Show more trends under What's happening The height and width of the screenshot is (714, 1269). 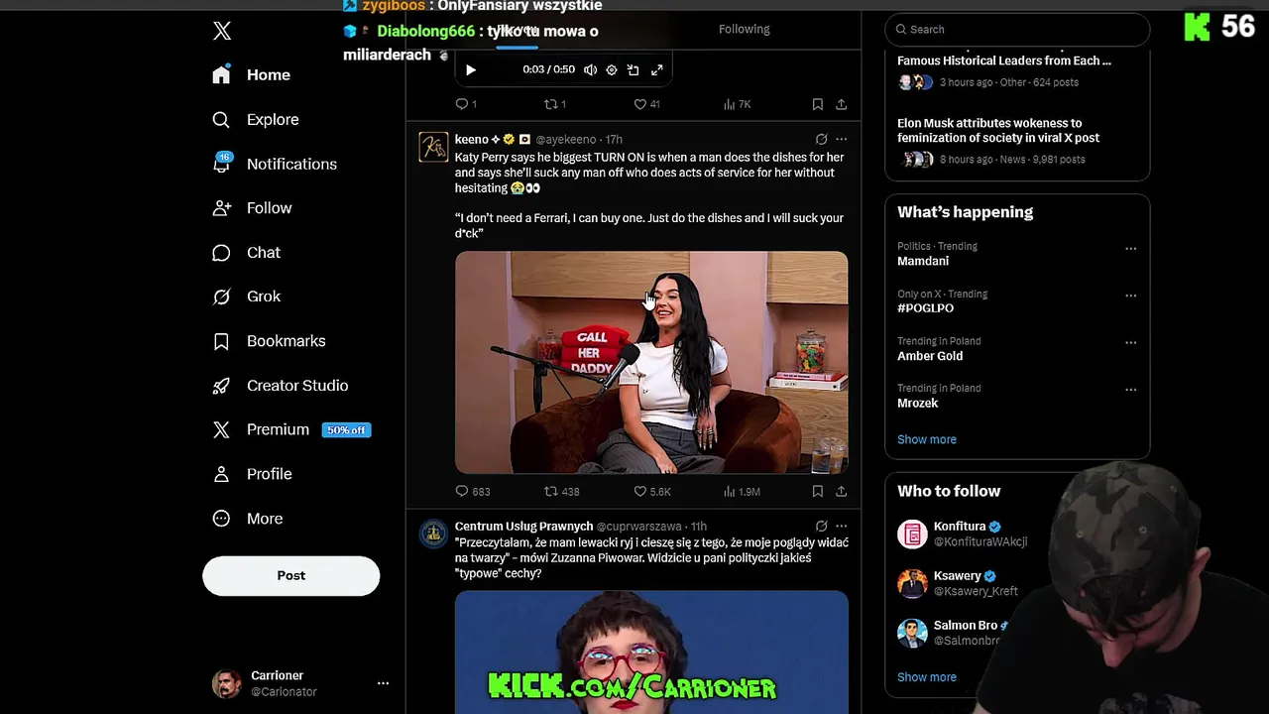pos(927,439)
